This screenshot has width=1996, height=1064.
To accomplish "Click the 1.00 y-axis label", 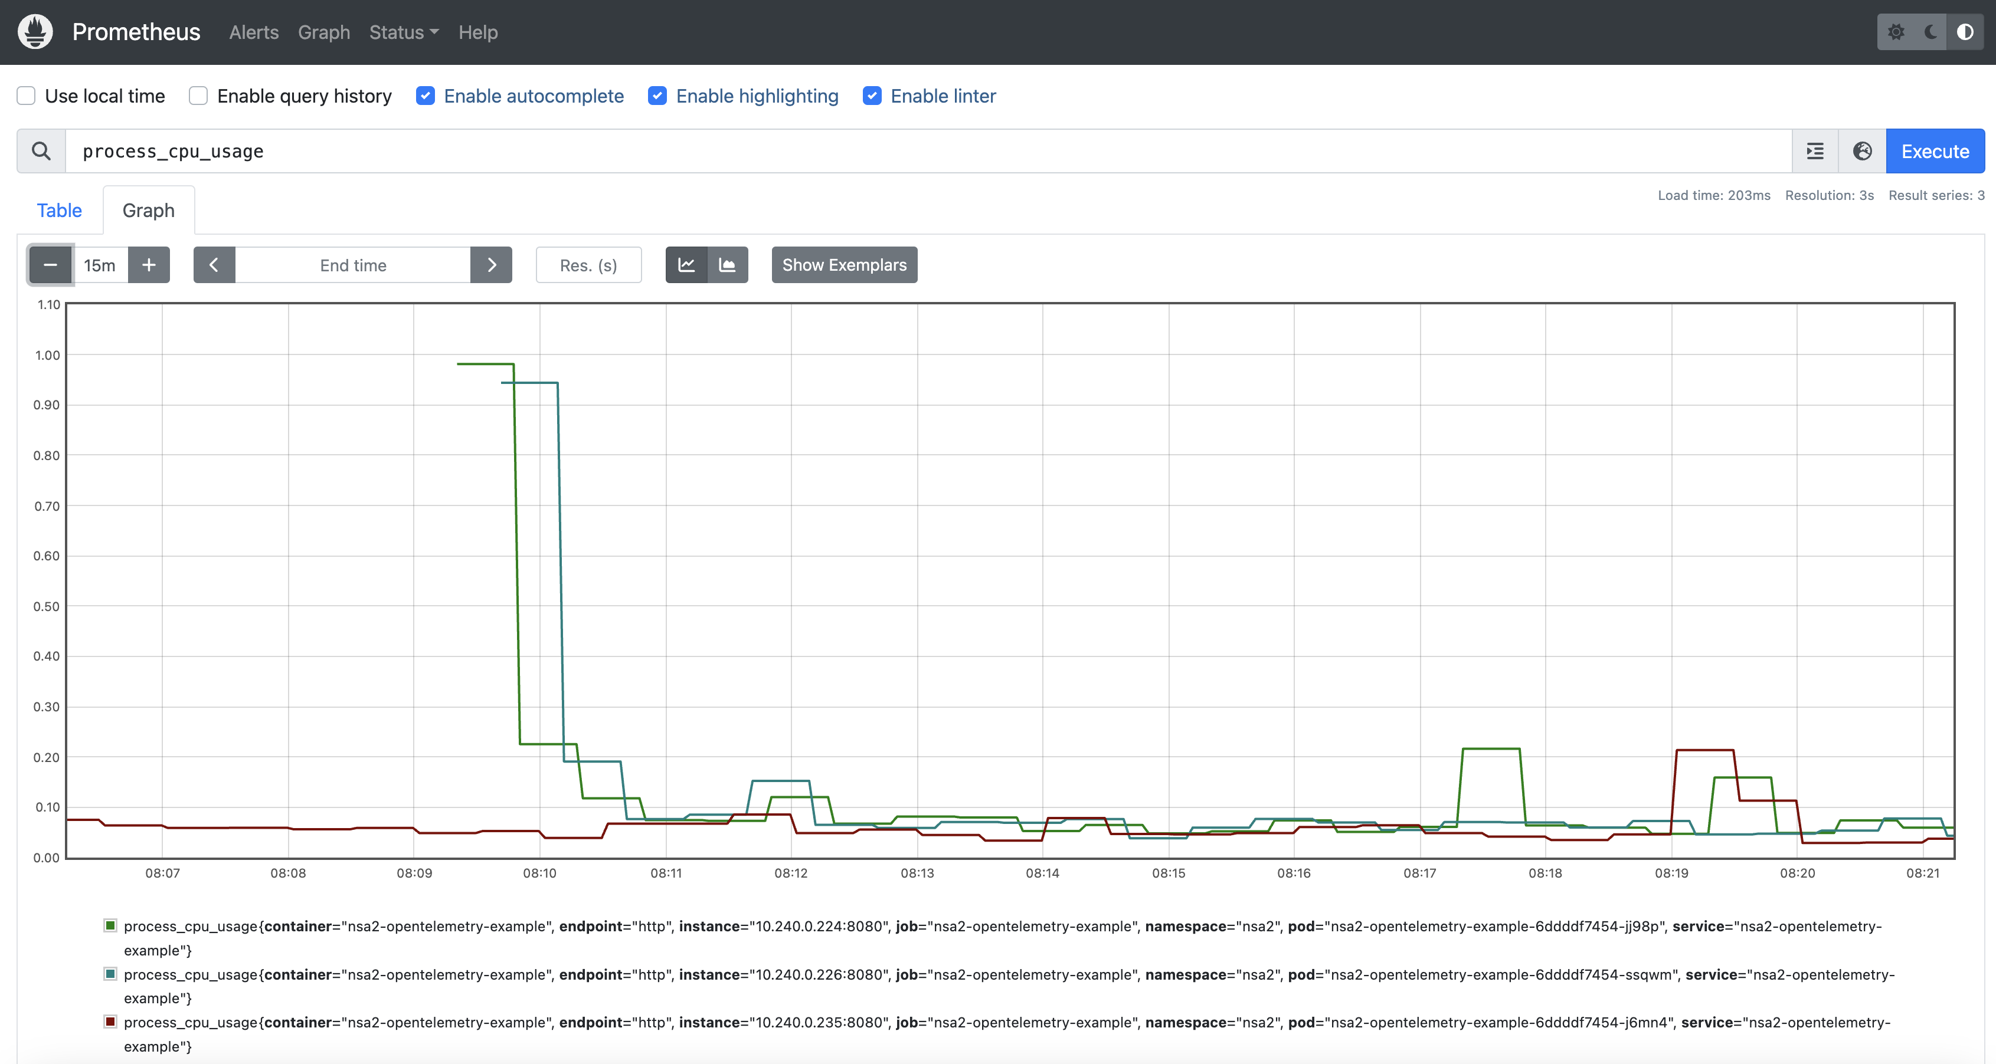I will point(47,354).
